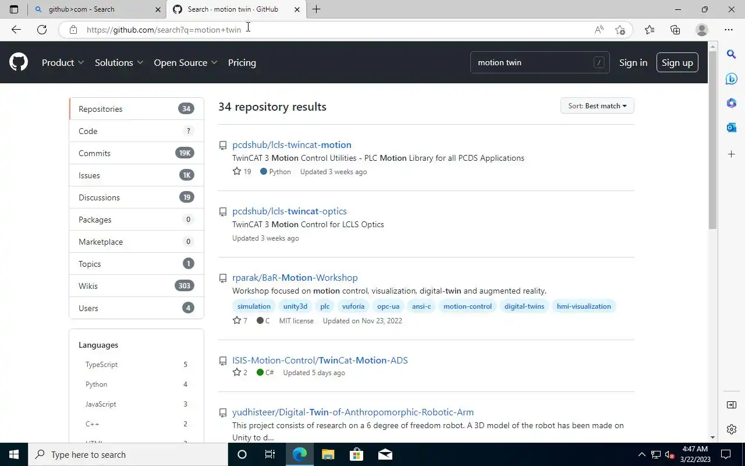This screenshot has height=466, width=745.
Task: Open Windows Start menu
Action: pyautogui.click(x=14, y=454)
